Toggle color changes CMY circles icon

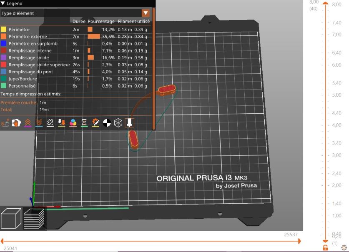click(x=73, y=123)
